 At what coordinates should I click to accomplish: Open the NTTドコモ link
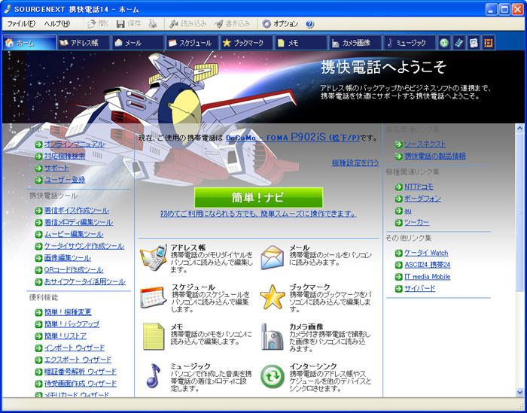coord(419,187)
